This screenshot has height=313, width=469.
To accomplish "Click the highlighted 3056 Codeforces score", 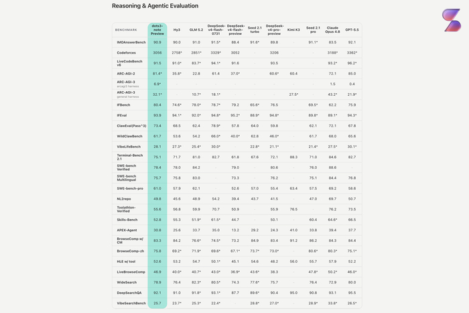I will pyautogui.click(x=157, y=53).
